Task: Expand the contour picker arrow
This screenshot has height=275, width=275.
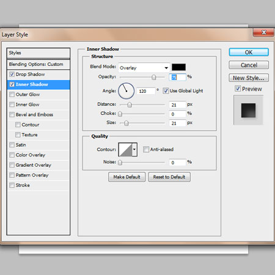Action: click(134, 150)
